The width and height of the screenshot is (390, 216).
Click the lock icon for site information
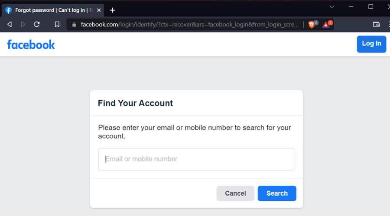point(74,24)
